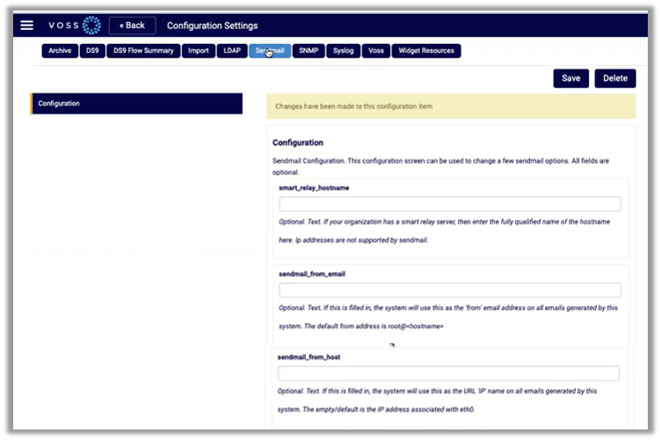Screen dimensions: 661x440
Task: Focus the smart_relay_hostname input field
Action: click(x=450, y=204)
